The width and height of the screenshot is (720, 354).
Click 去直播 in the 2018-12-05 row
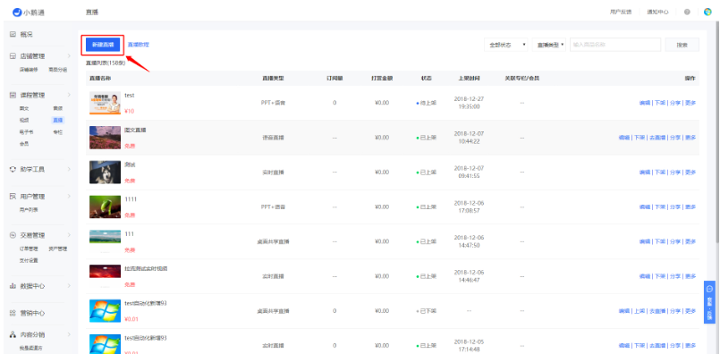[656, 346]
